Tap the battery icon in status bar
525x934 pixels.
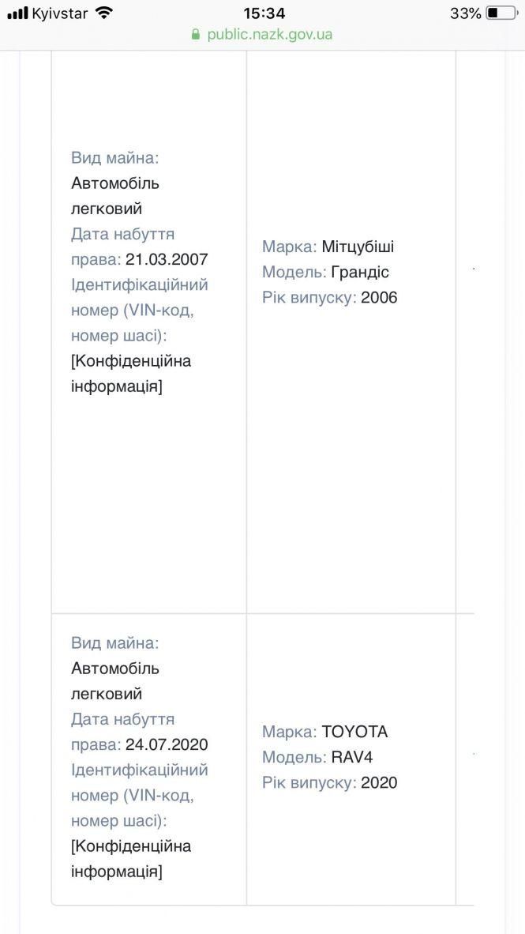501,13
